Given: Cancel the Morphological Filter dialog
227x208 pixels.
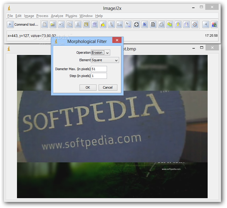Looking at the screenshot, I should pos(108,88).
